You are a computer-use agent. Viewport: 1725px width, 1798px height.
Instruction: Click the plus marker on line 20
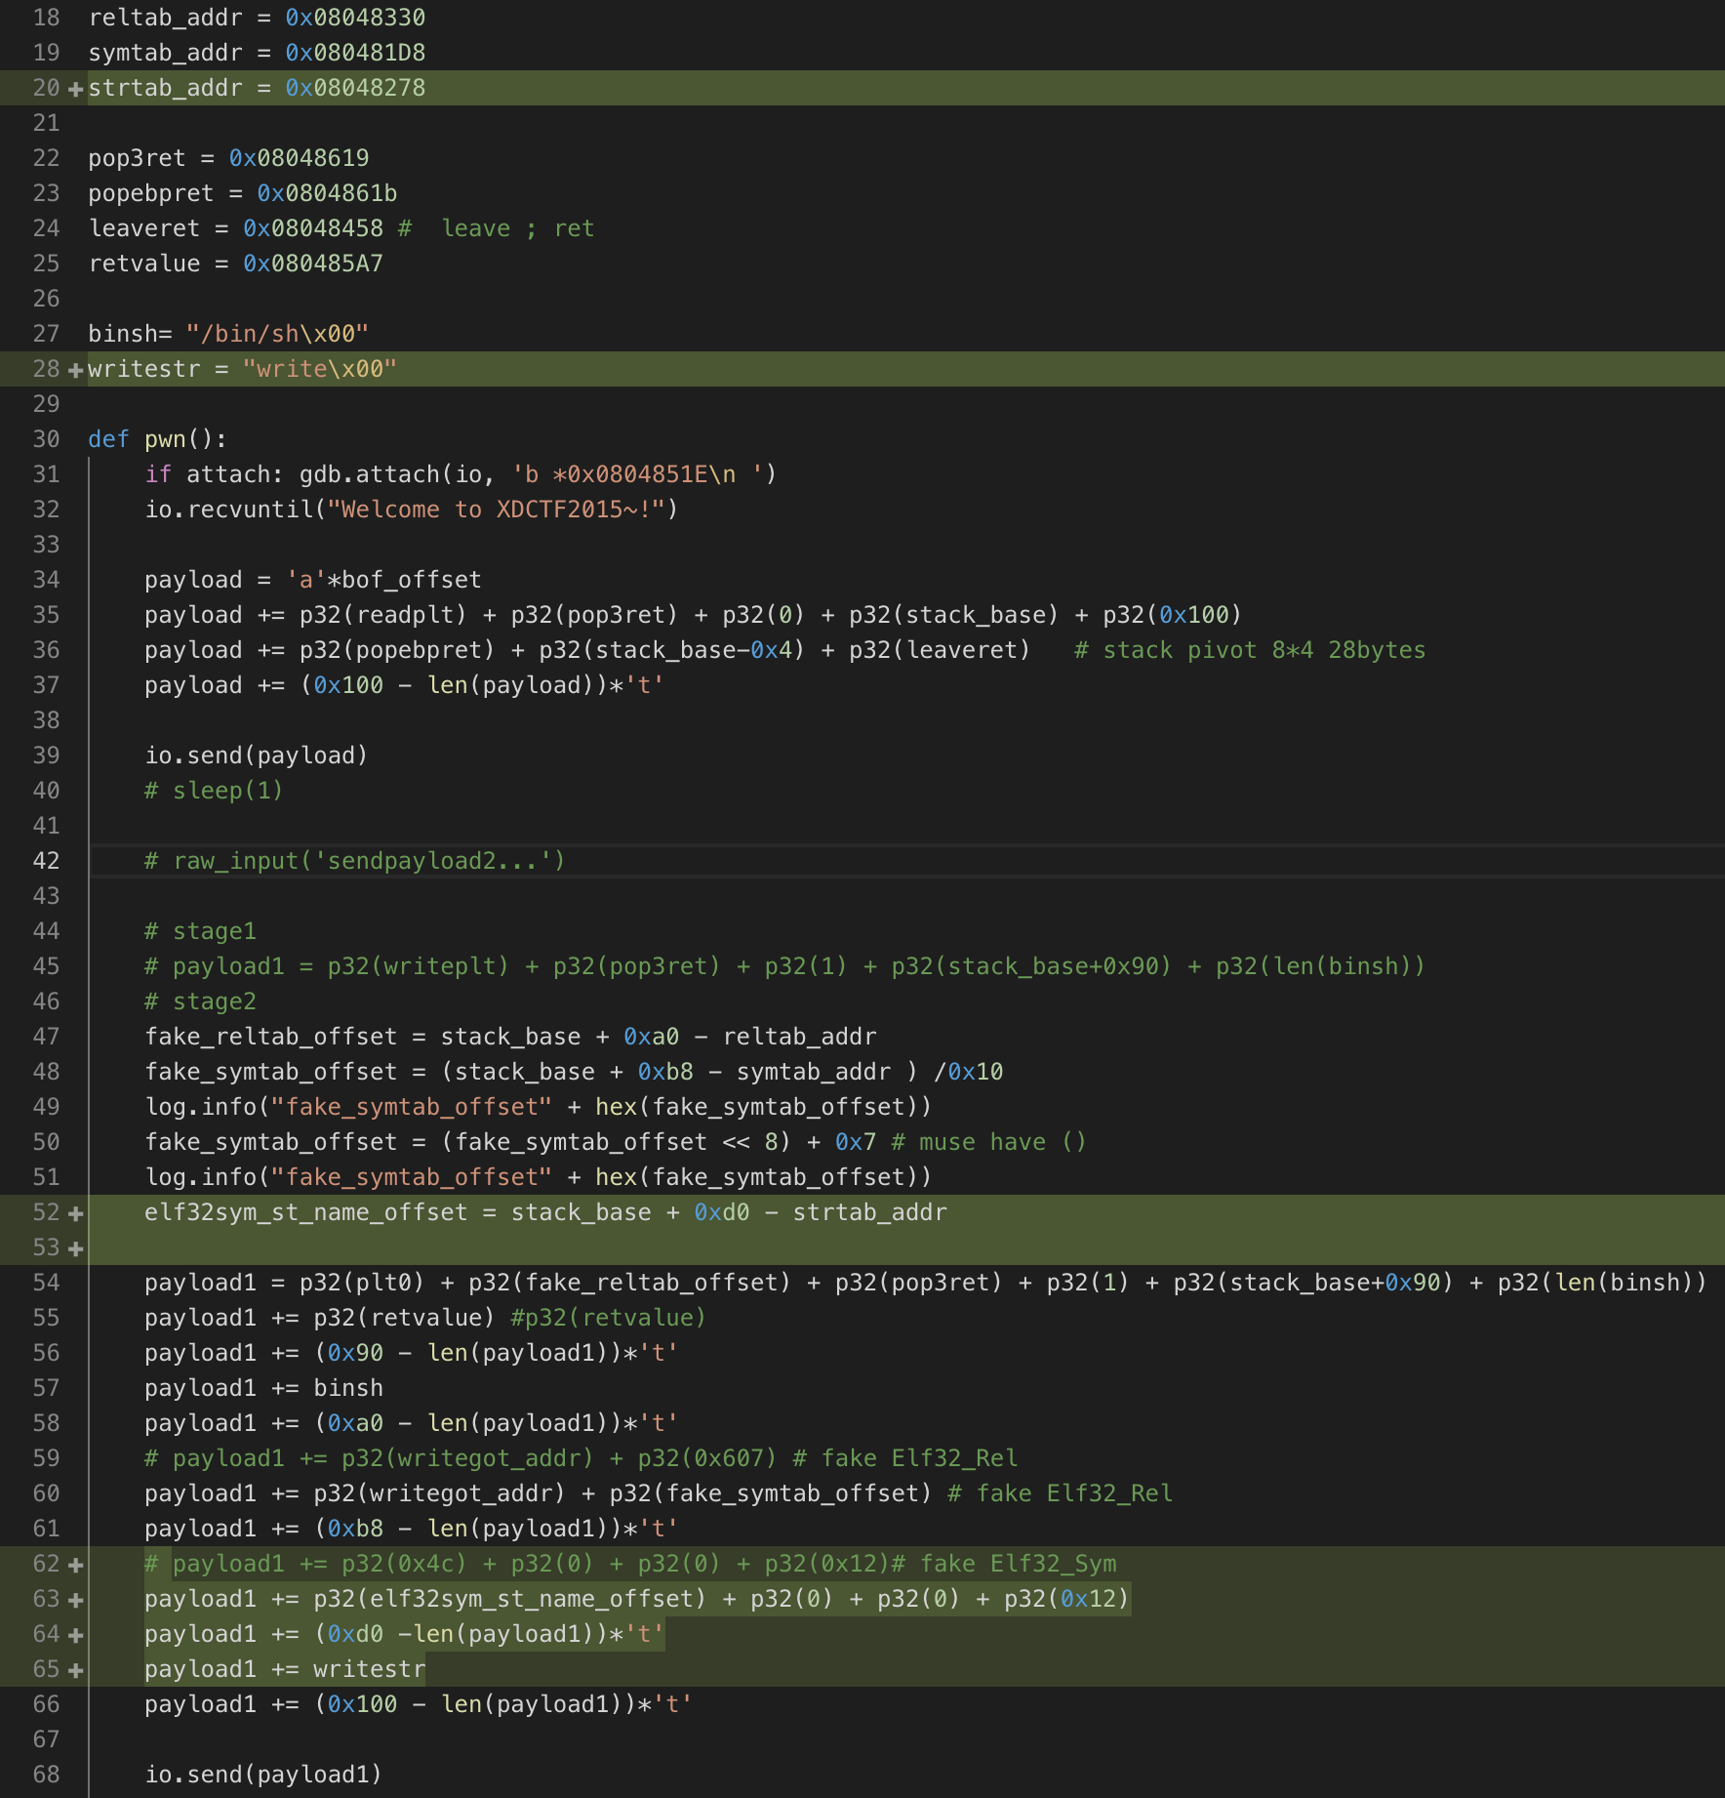(76, 89)
